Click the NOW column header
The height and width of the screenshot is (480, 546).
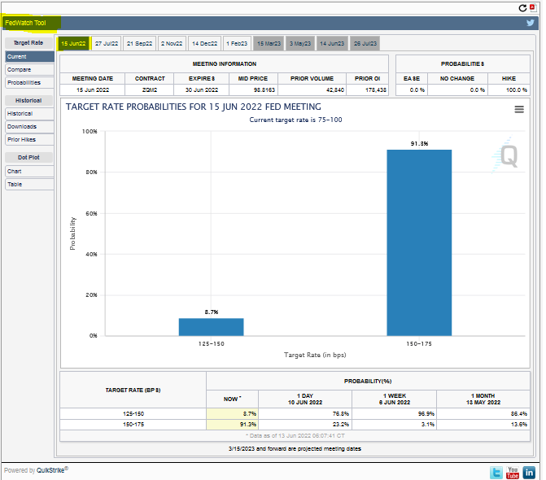pyautogui.click(x=232, y=399)
